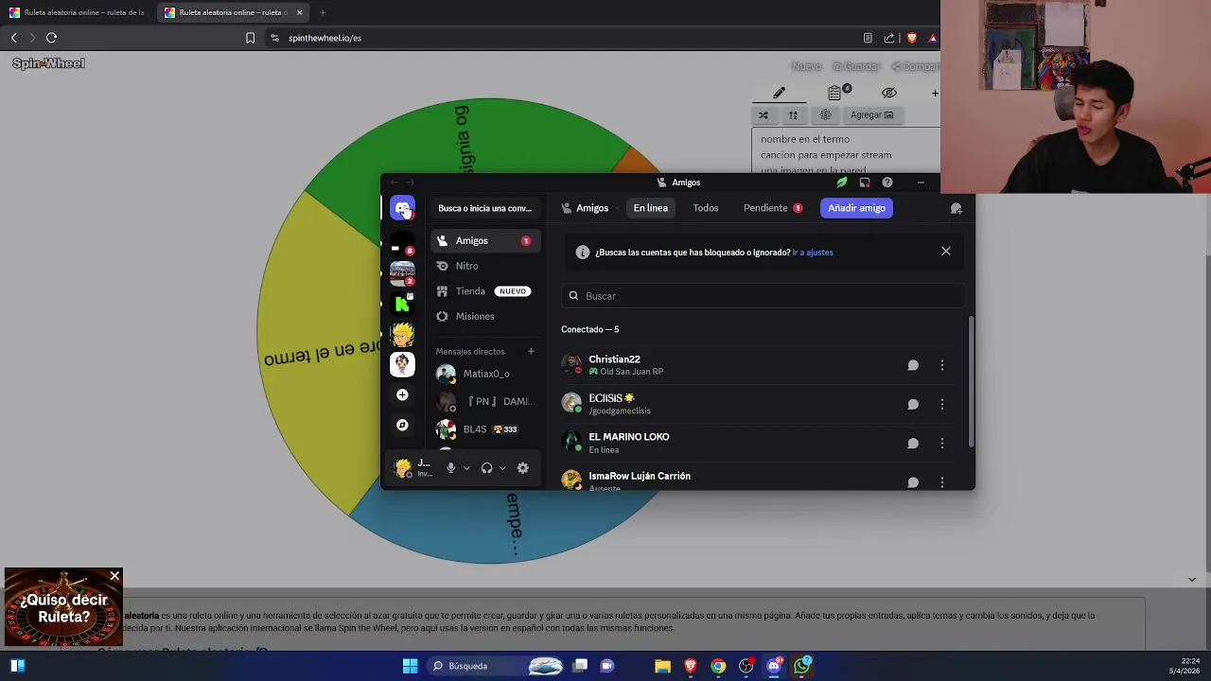Screen dimensions: 1211x681
Task: Switch to Pendiente friends tab
Action: pyautogui.click(x=773, y=208)
